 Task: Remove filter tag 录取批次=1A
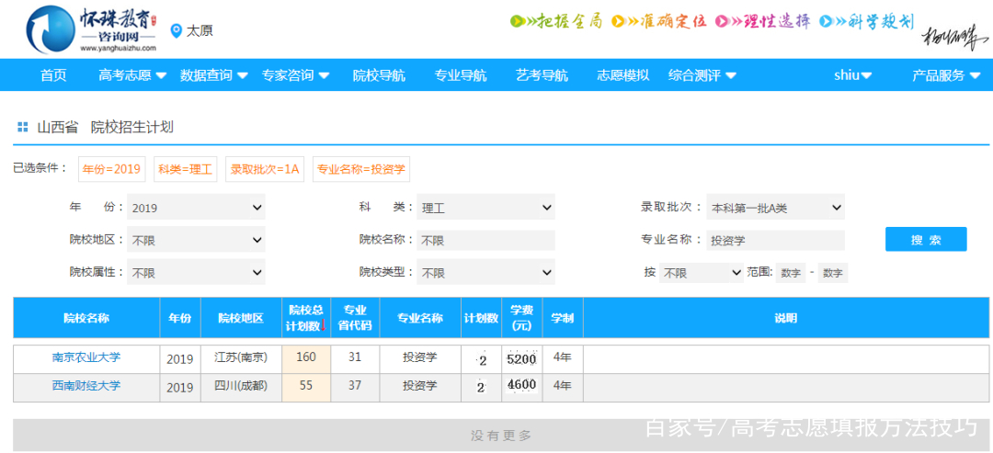265,169
